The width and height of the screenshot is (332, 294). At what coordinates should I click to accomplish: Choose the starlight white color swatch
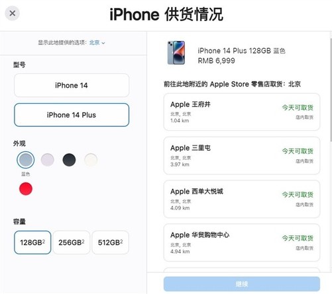pos(91,160)
